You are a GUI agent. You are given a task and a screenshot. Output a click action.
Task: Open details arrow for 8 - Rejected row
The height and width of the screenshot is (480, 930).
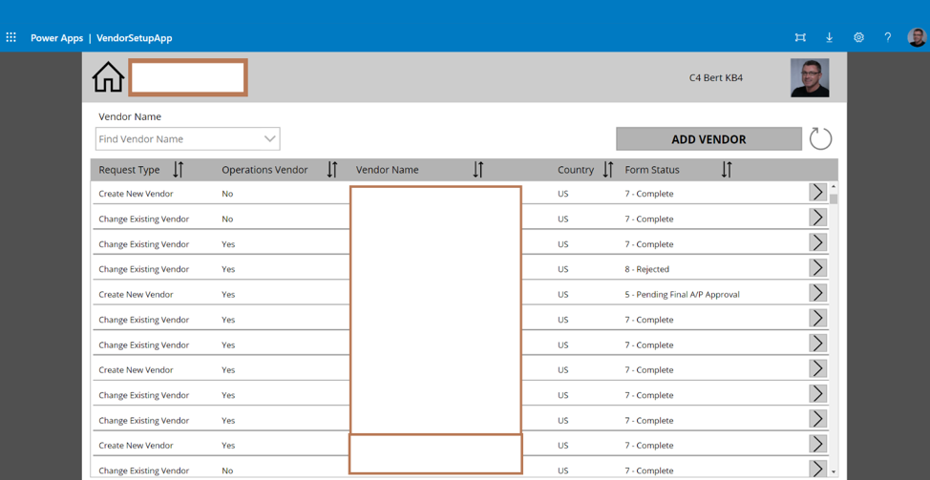point(817,268)
